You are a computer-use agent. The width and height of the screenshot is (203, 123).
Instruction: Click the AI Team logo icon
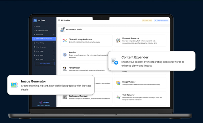pos(35,20)
